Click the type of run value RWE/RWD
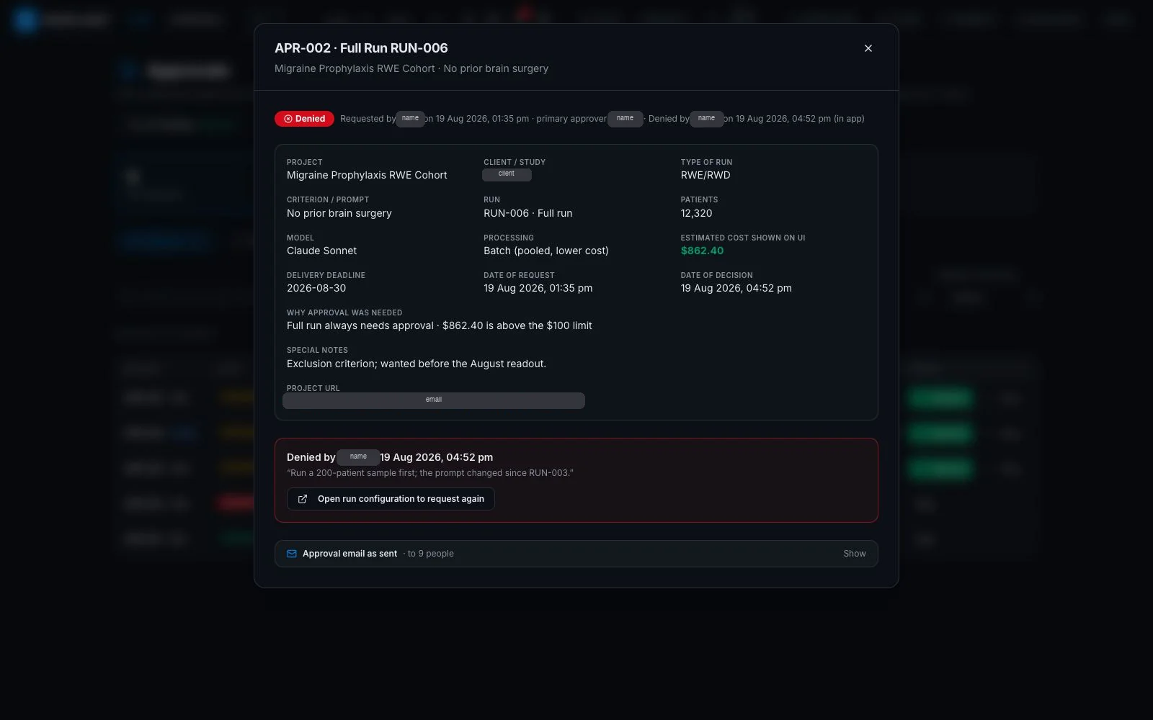1153x720 pixels. coord(705,175)
